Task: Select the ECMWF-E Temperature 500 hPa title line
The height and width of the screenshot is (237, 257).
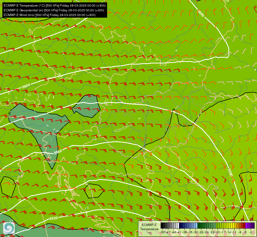Action: click(55, 6)
